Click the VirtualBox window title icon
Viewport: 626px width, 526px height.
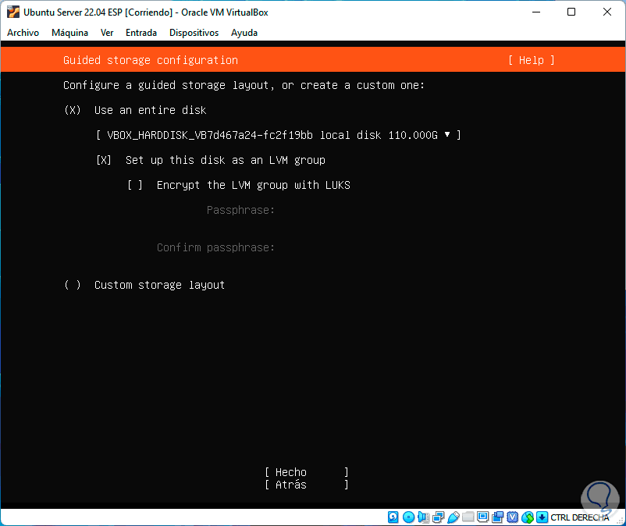click(x=13, y=12)
